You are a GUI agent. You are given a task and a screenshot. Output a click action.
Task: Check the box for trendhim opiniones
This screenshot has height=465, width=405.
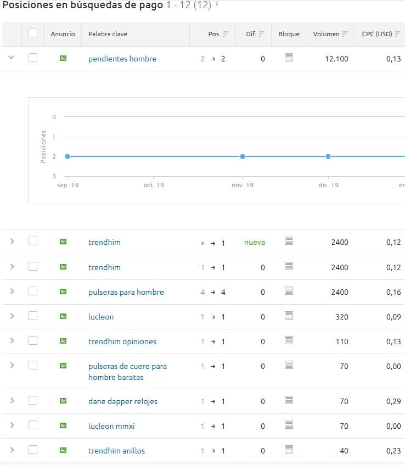(x=33, y=340)
